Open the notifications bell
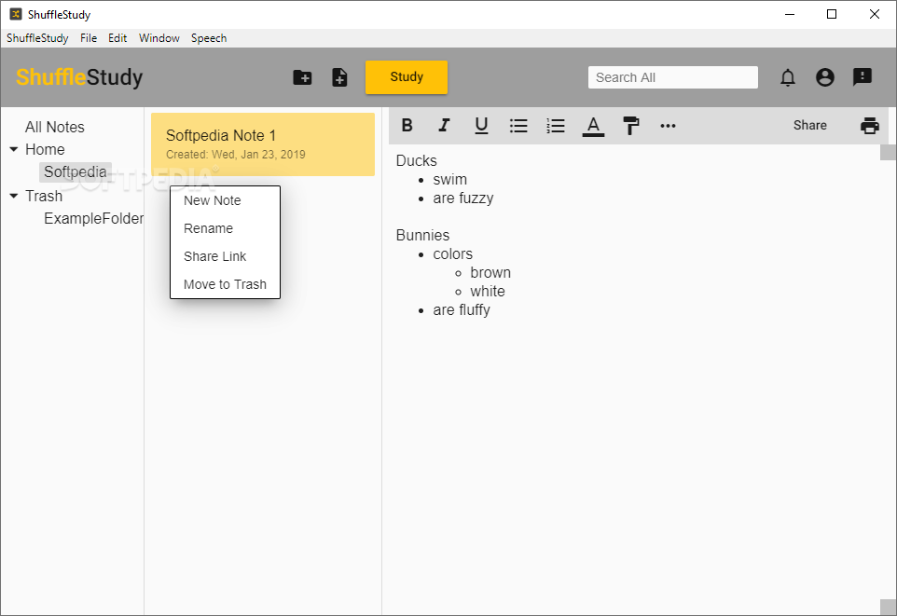Screen dimensions: 897x616 click(x=788, y=77)
